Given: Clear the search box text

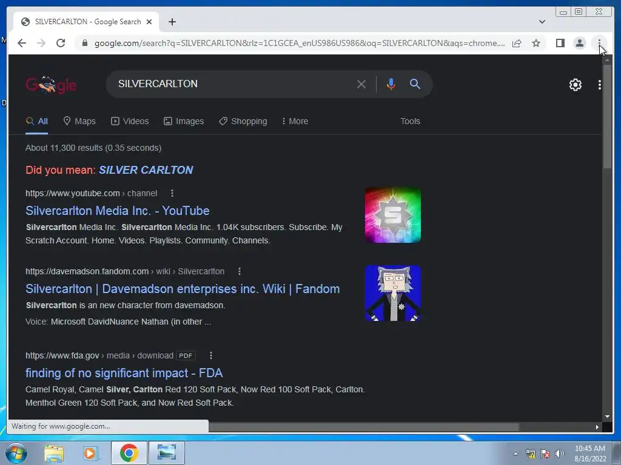Looking at the screenshot, I should click(361, 84).
